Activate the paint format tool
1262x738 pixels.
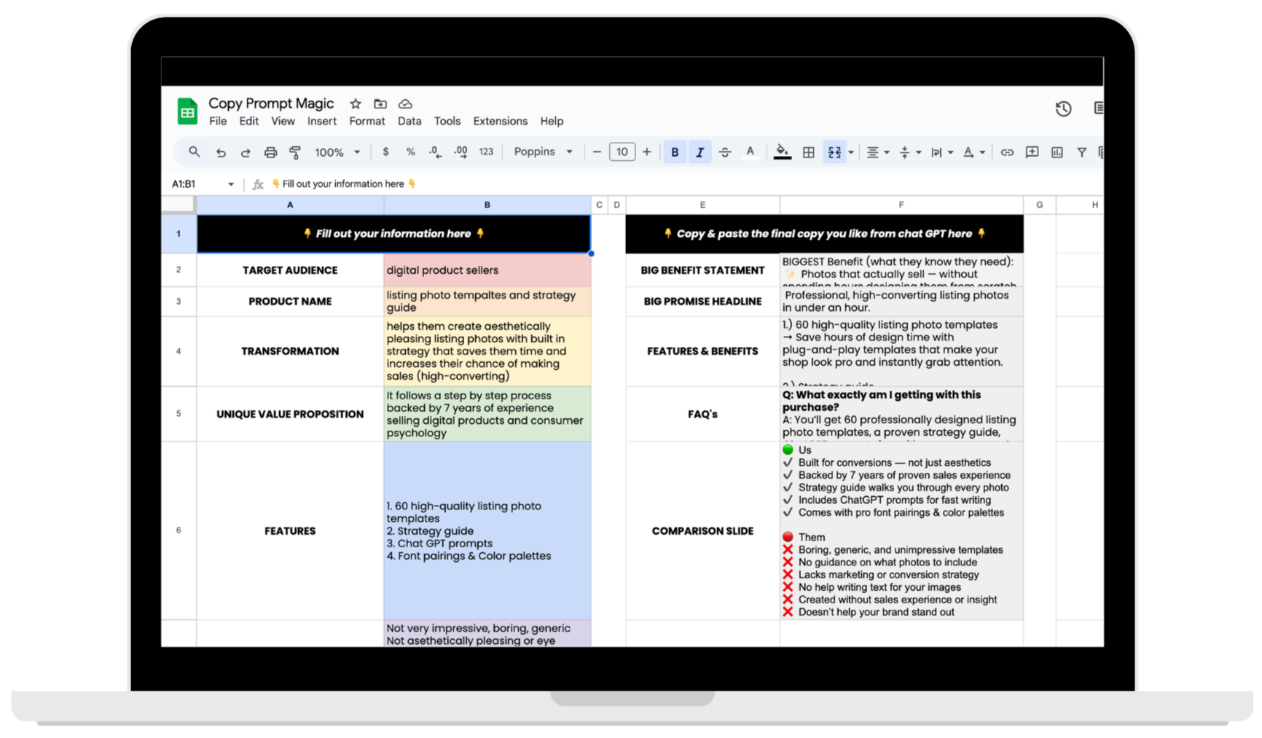coord(295,152)
